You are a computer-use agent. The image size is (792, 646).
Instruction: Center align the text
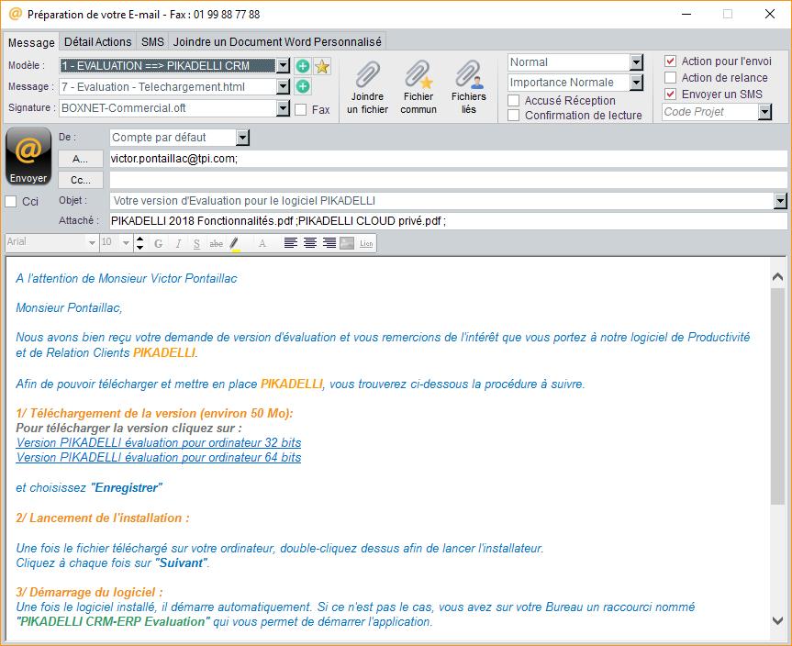[x=310, y=243]
